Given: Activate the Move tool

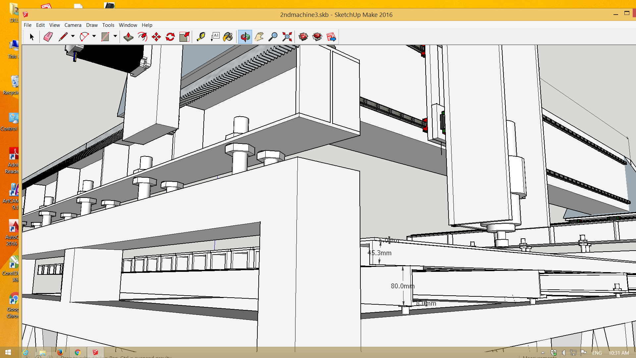Looking at the screenshot, I should coord(156,37).
